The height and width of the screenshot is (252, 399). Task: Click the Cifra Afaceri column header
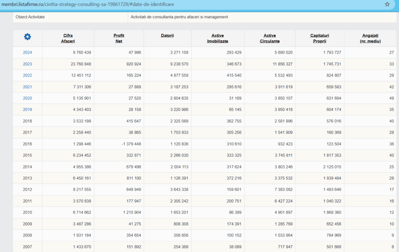[x=68, y=38]
